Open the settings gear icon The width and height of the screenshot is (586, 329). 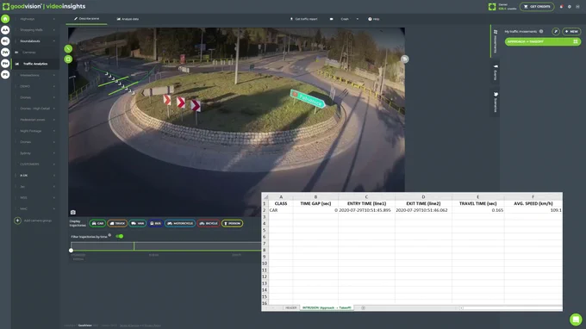click(x=570, y=6)
